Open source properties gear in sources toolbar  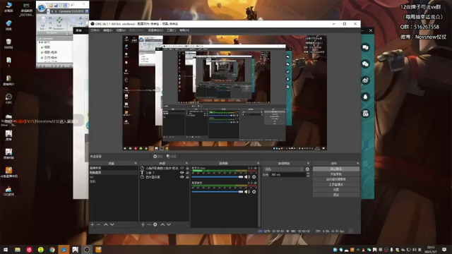point(155,224)
